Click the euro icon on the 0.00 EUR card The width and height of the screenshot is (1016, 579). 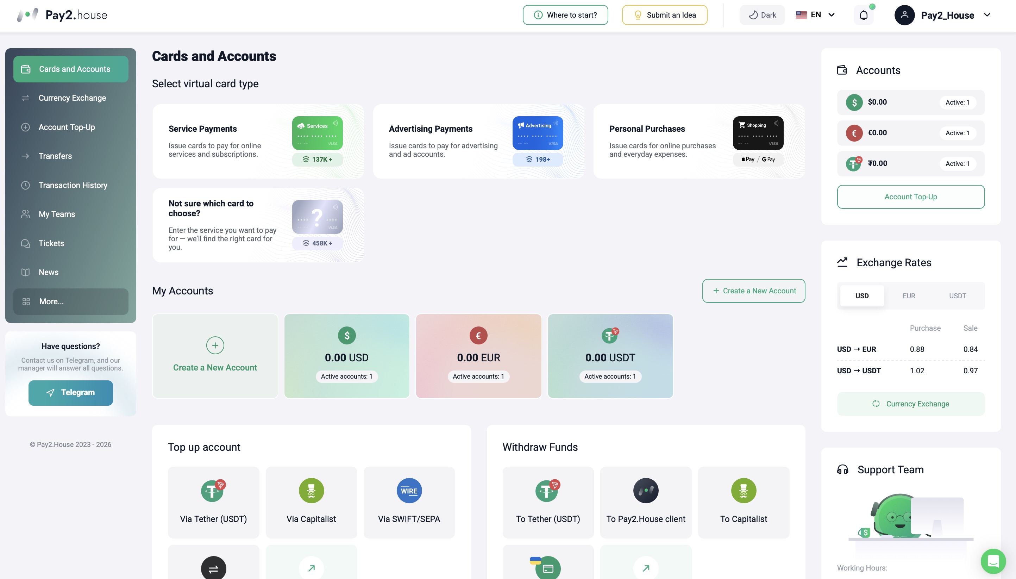pyautogui.click(x=478, y=336)
